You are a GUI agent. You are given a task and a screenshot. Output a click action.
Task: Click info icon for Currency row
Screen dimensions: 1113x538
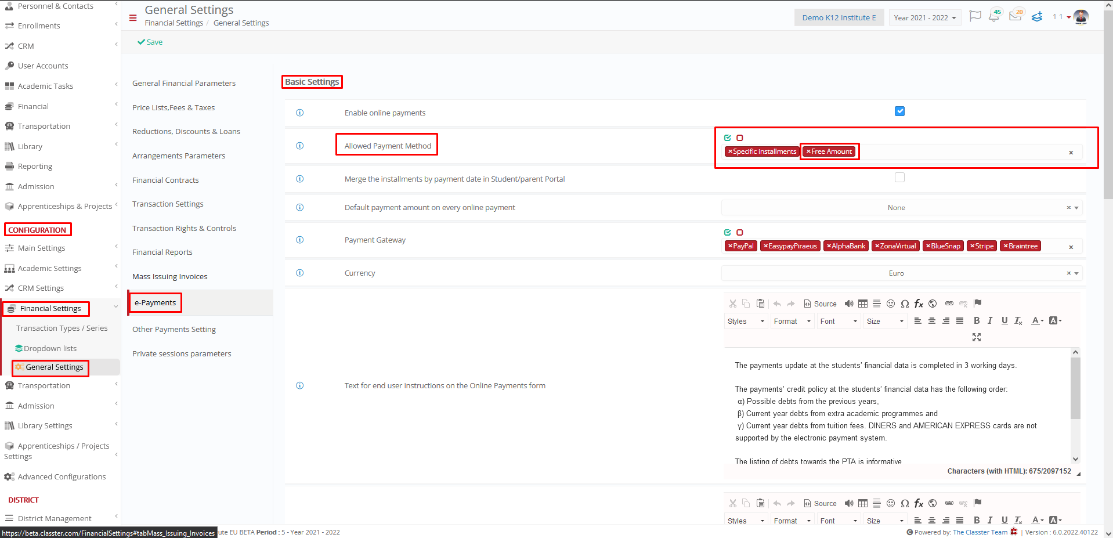point(300,273)
